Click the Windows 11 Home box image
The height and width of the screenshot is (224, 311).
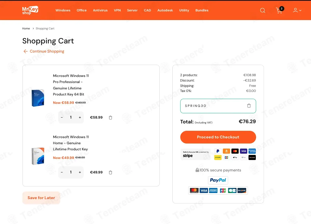pos(38,156)
